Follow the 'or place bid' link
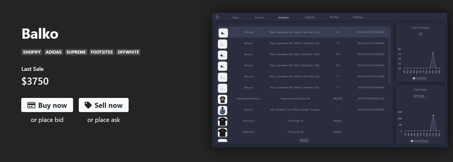 tap(47, 120)
